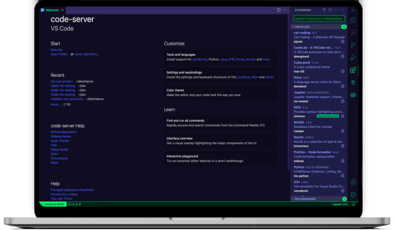This screenshot has width=394, height=230.
Task: Collapse the INSTALLED extensions section
Action: (x=293, y=26)
